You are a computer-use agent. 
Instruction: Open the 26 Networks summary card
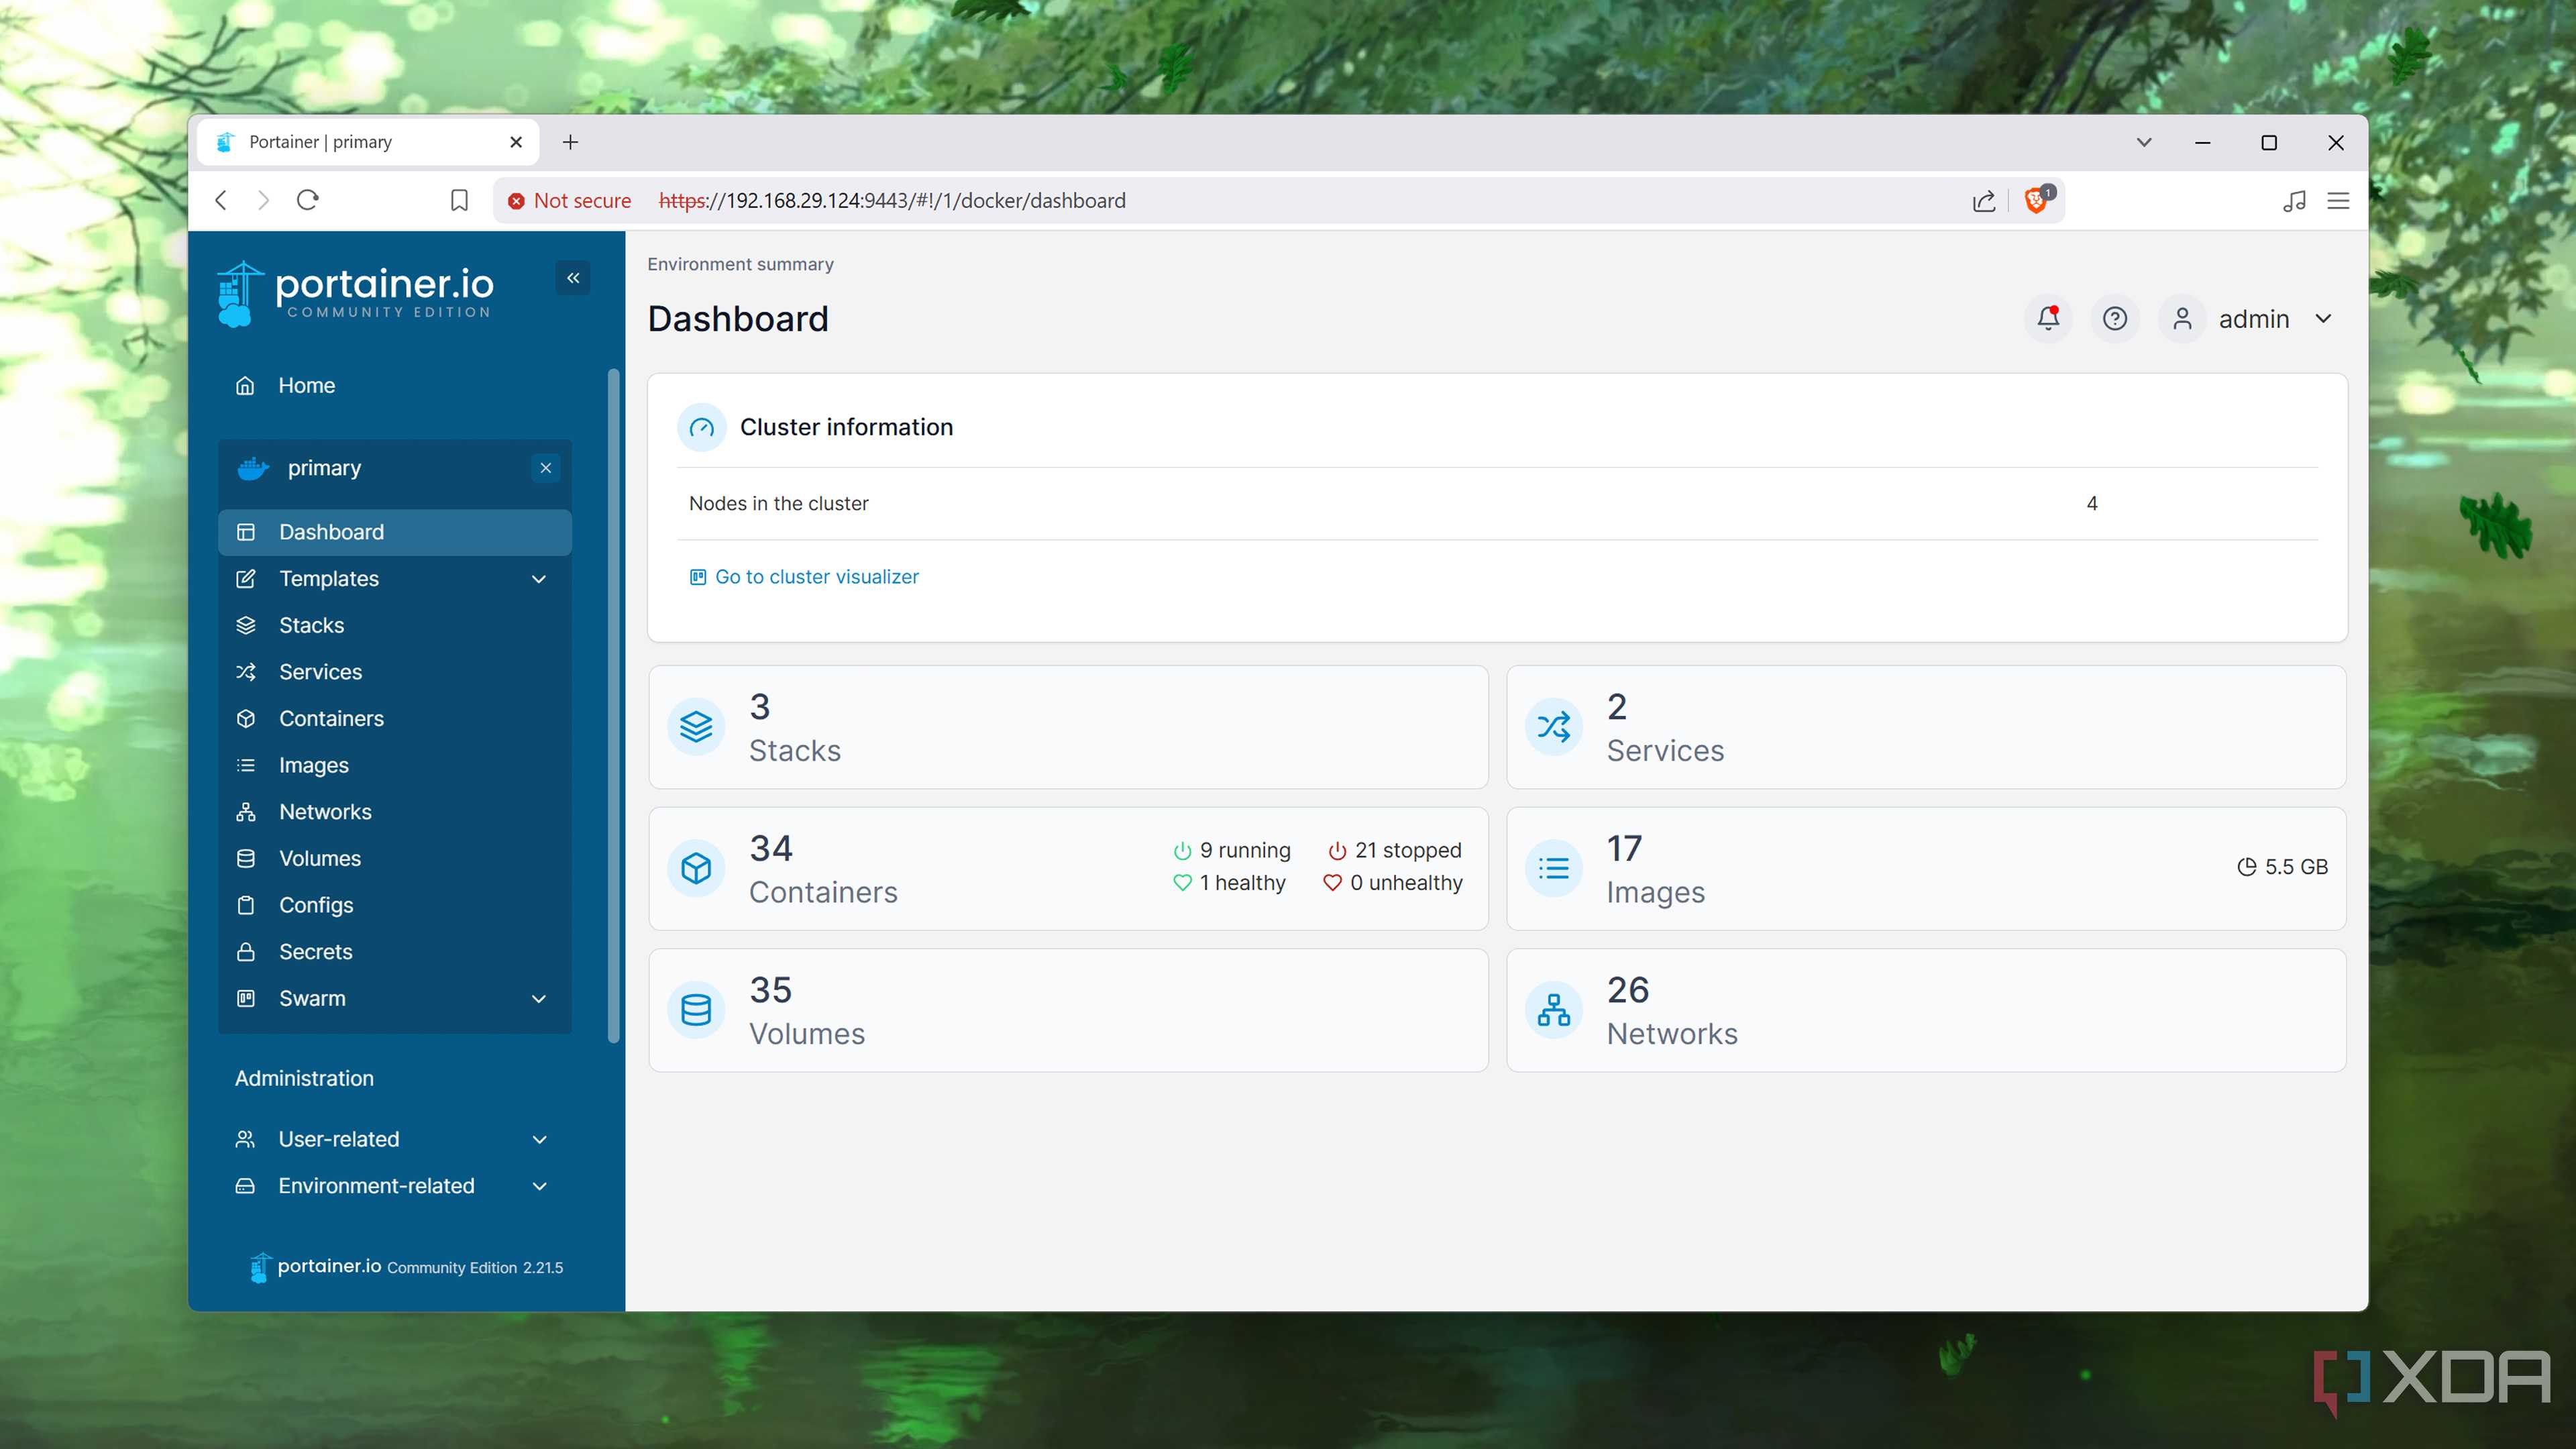coord(1926,1010)
